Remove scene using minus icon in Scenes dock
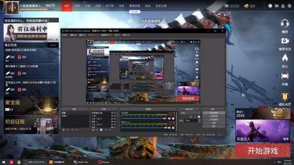294x165 pixels. coord(68,130)
